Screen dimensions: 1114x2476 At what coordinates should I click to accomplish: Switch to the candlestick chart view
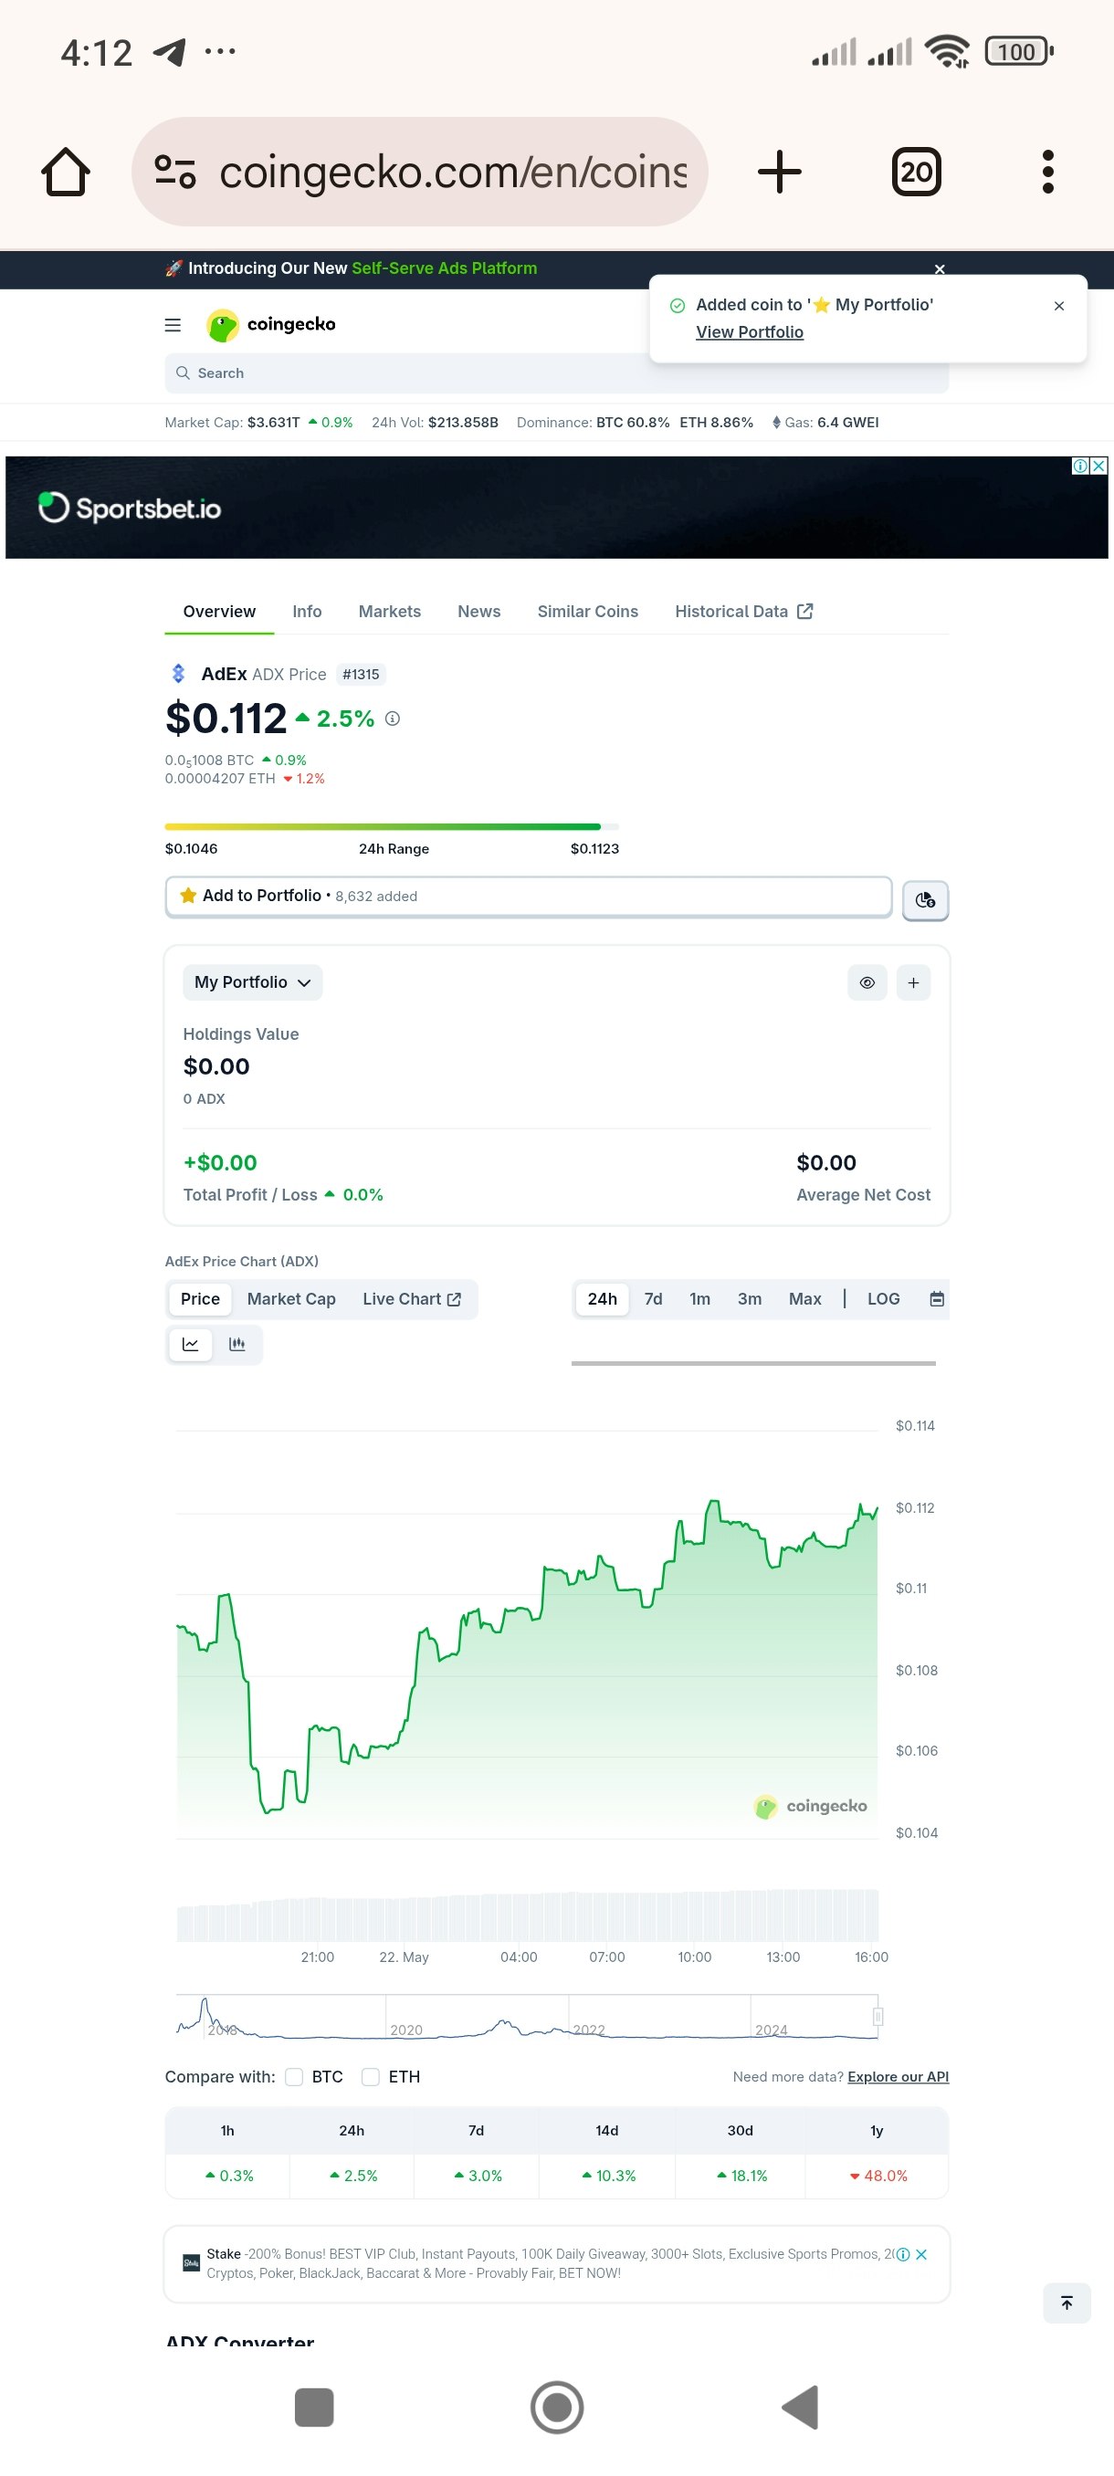[237, 1344]
